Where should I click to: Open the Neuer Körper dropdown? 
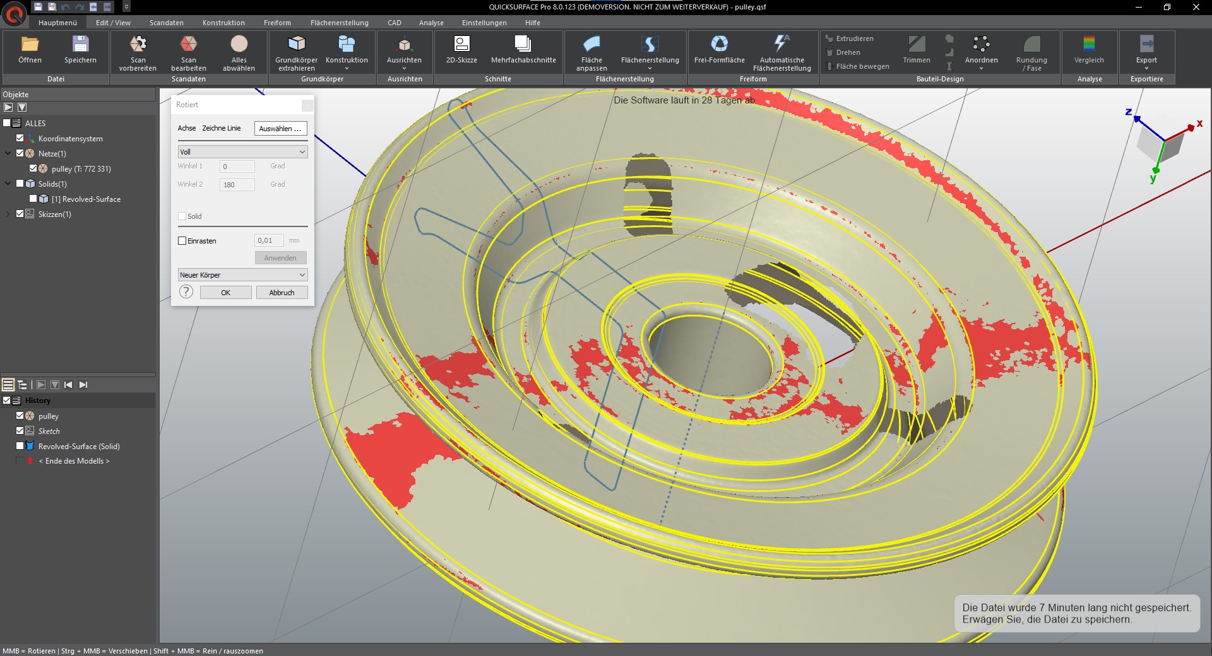(243, 275)
